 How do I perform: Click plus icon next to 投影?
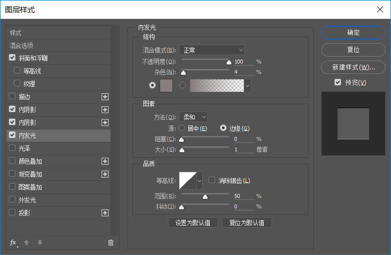click(x=105, y=213)
